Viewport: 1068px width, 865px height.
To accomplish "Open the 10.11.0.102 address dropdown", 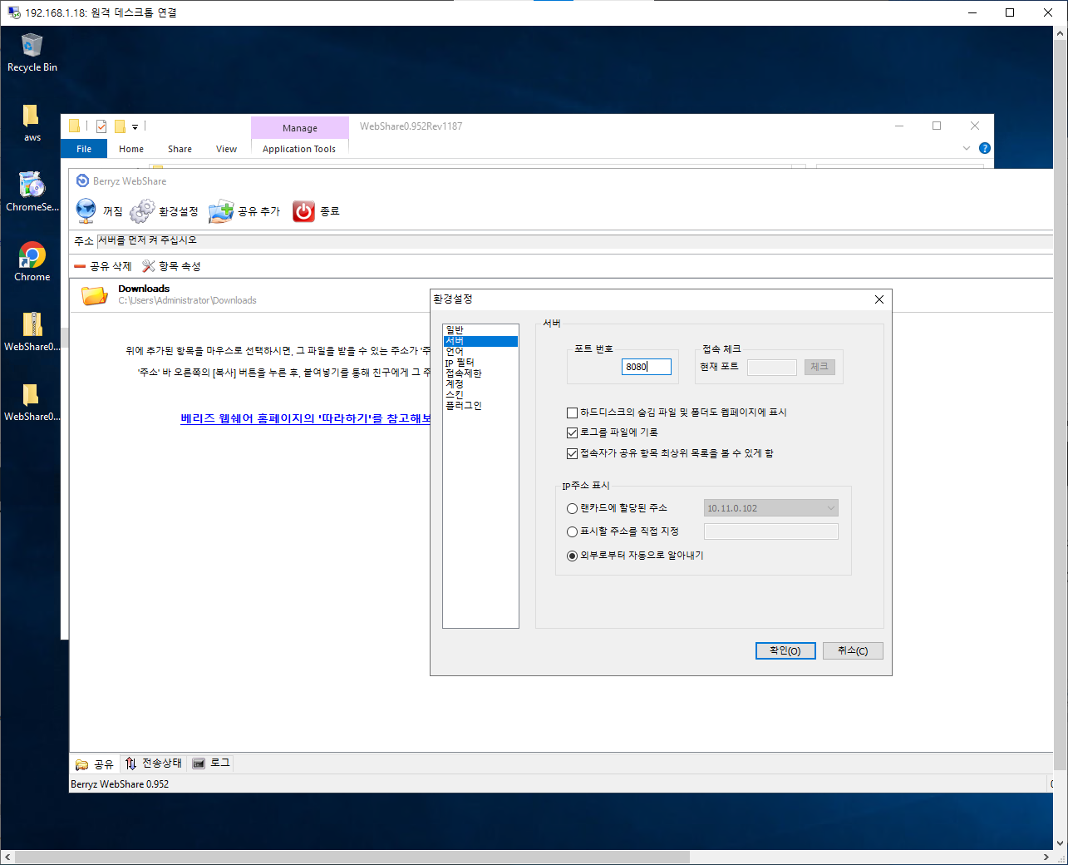I will click(x=771, y=508).
